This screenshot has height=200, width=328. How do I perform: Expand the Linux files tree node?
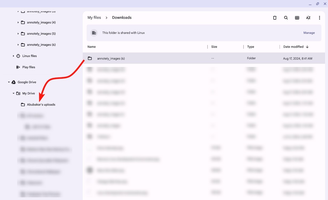tap(13, 56)
